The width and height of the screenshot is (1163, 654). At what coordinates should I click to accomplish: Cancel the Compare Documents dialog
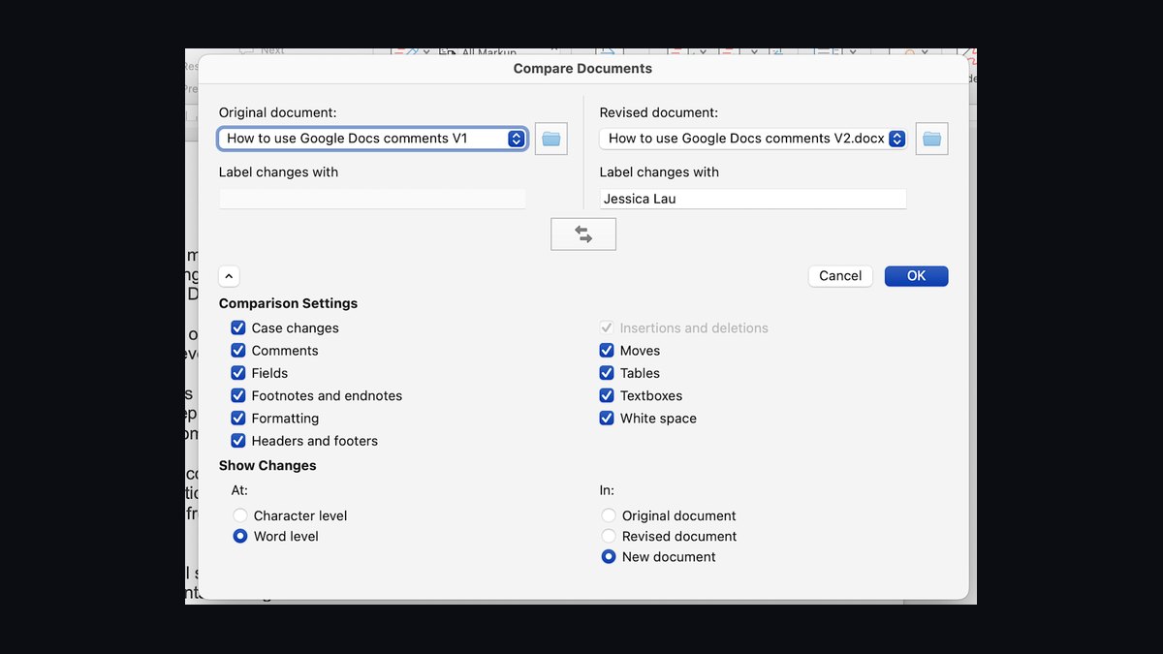point(840,276)
